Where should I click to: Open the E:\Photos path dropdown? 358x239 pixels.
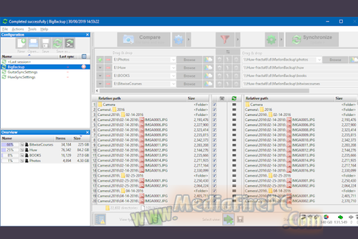click(174, 60)
